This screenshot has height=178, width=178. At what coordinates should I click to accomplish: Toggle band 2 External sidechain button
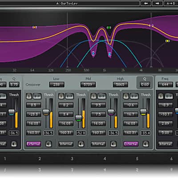click(x=34, y=144)
